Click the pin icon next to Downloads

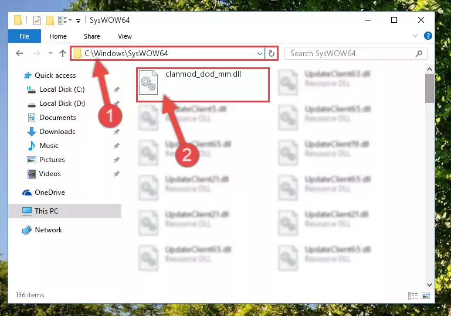(117, 132)
